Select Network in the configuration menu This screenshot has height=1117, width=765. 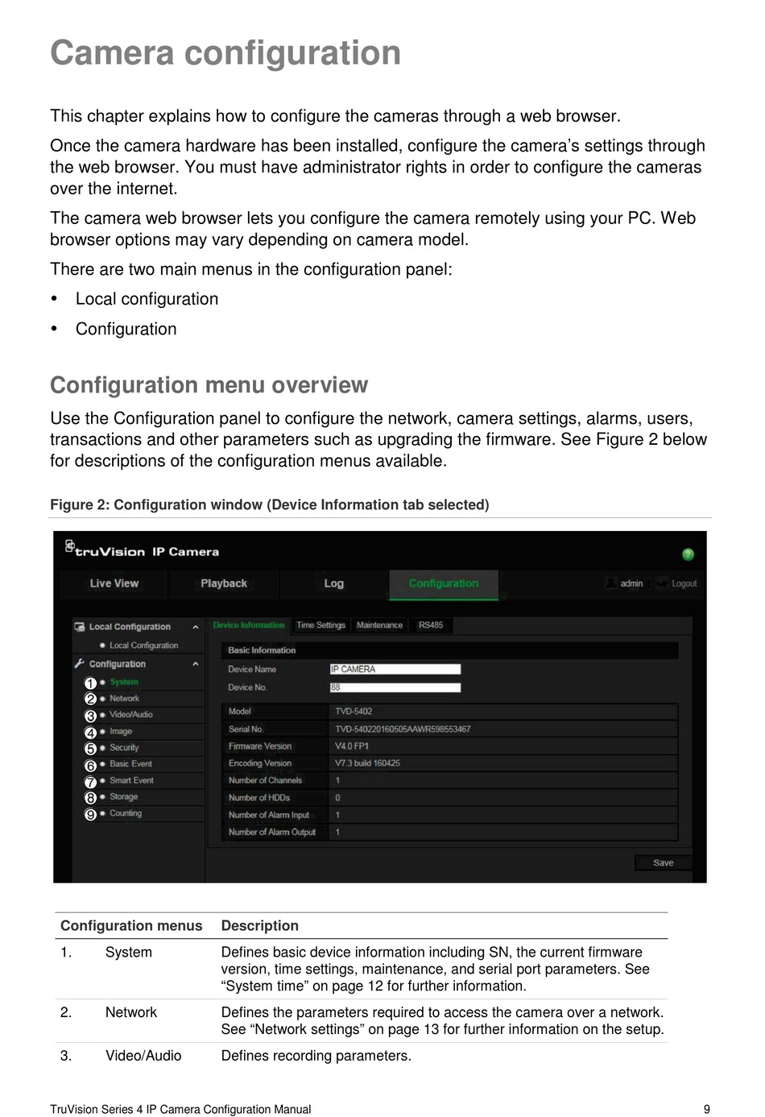tap(125, 699)
